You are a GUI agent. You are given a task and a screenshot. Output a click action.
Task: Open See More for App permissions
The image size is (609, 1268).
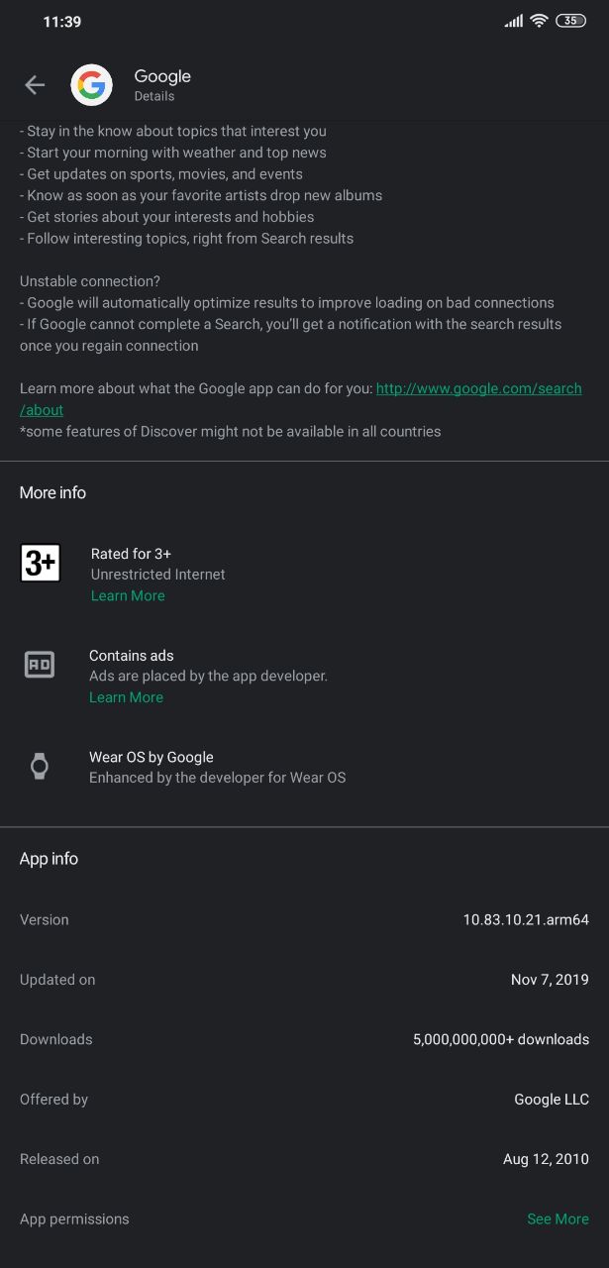click(558, 1218)
